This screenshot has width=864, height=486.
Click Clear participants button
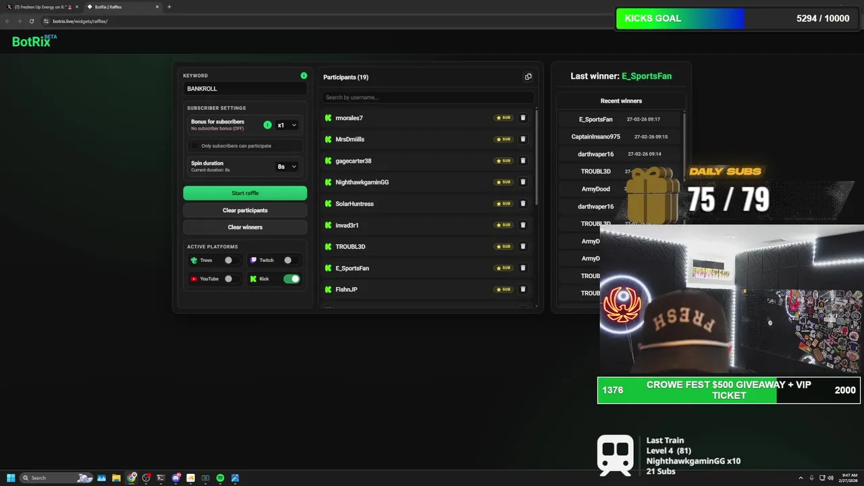(245, 210)
